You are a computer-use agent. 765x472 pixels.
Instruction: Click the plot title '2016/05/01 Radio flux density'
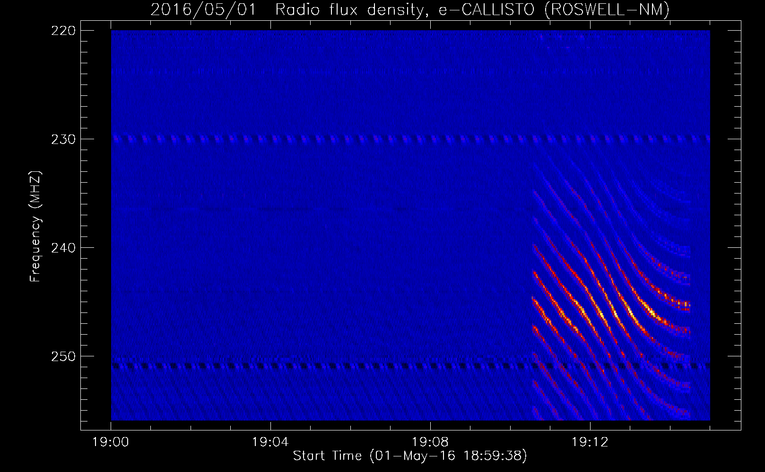click(410, 9)
